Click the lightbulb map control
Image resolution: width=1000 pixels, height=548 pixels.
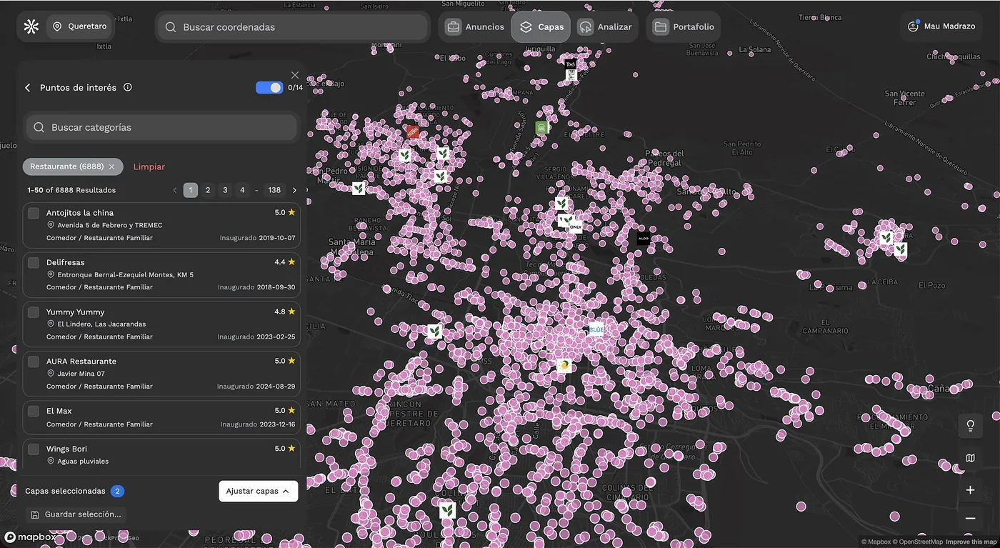click(970, 426)
